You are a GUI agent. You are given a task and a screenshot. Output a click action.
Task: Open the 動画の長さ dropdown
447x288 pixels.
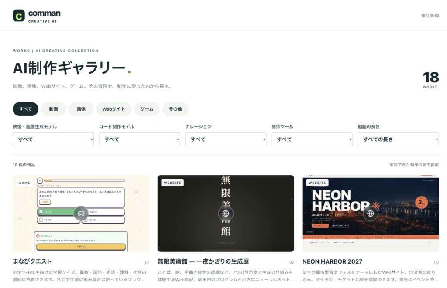(x=398, y=139)
